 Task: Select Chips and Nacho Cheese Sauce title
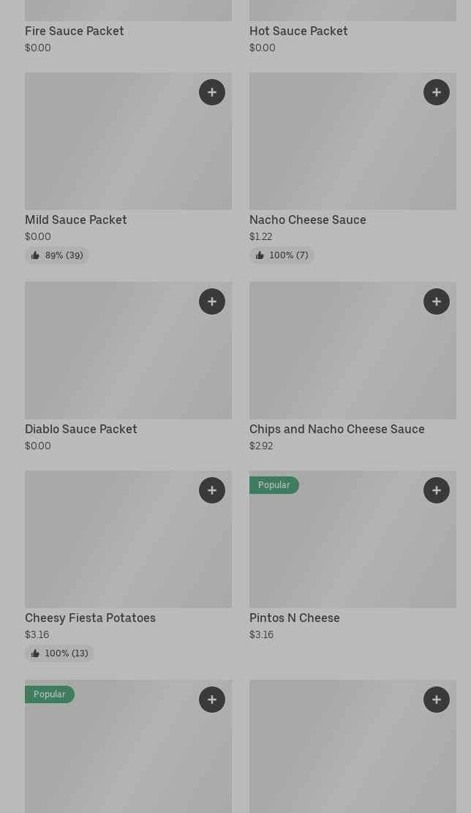click(x=337, y=429)
